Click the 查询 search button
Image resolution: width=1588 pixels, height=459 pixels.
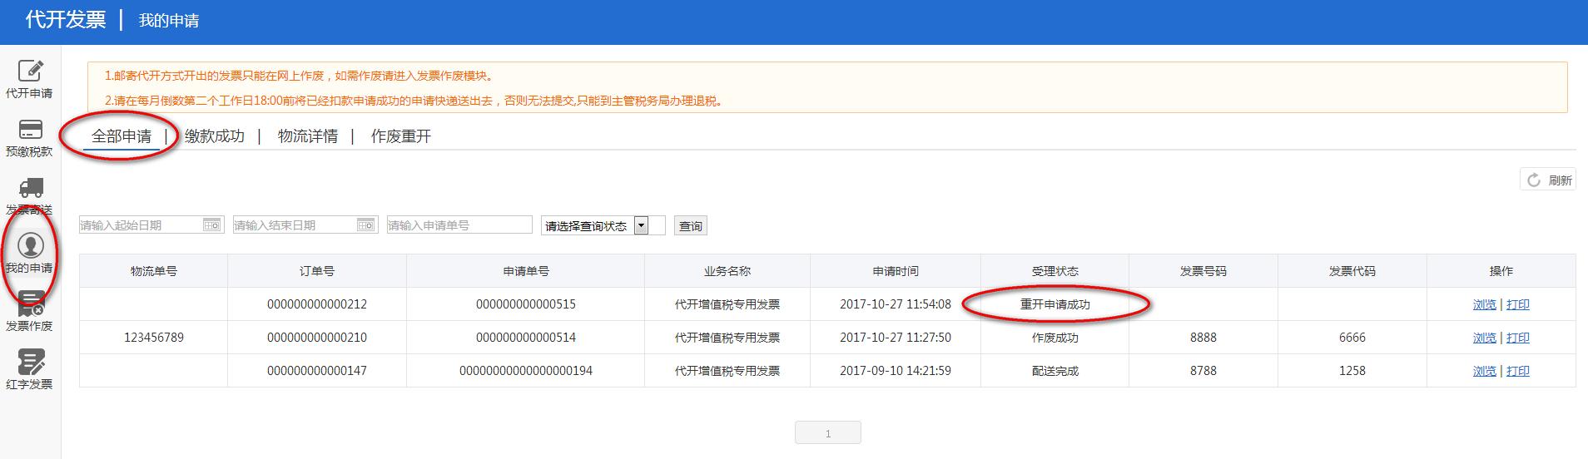(x=691, y=225)
